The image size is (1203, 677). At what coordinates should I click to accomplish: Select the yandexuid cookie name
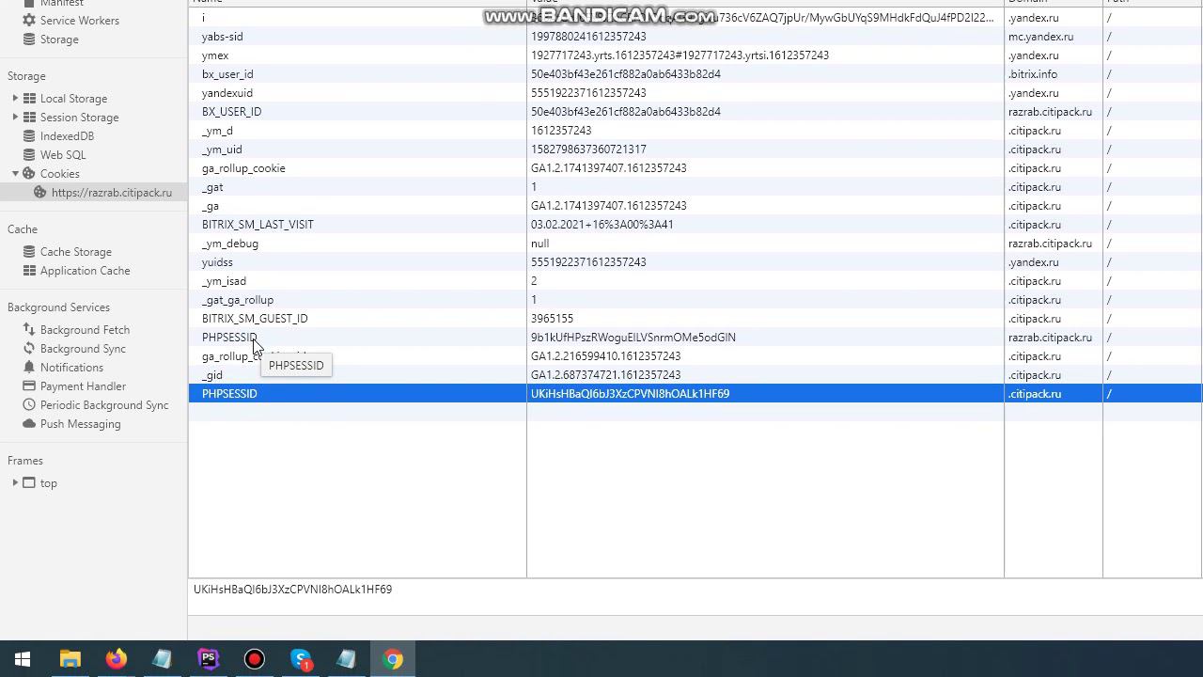click(227, 92)
